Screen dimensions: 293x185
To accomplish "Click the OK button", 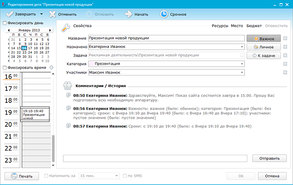I will point(241,176).
